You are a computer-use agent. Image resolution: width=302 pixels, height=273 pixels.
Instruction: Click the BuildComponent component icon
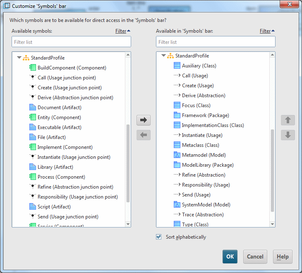[x=33, y=67]
